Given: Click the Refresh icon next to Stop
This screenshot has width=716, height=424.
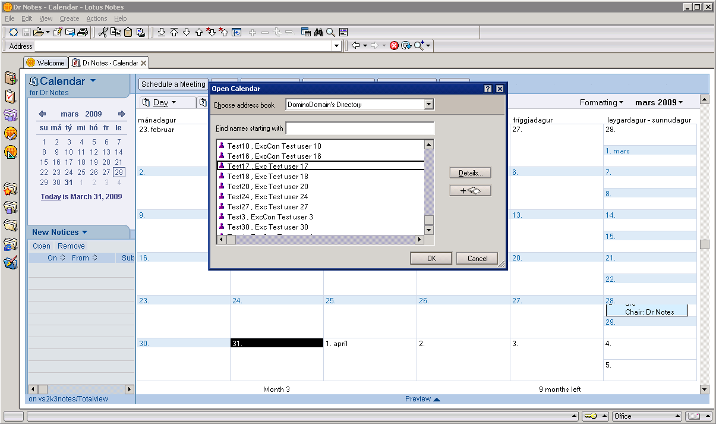Looking at the screenshot, I should point(406,46).
